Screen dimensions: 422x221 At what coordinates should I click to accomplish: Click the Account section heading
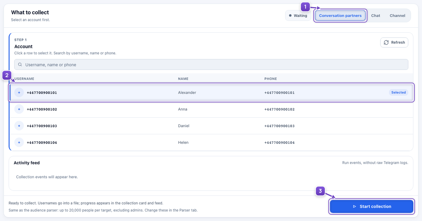23,47
